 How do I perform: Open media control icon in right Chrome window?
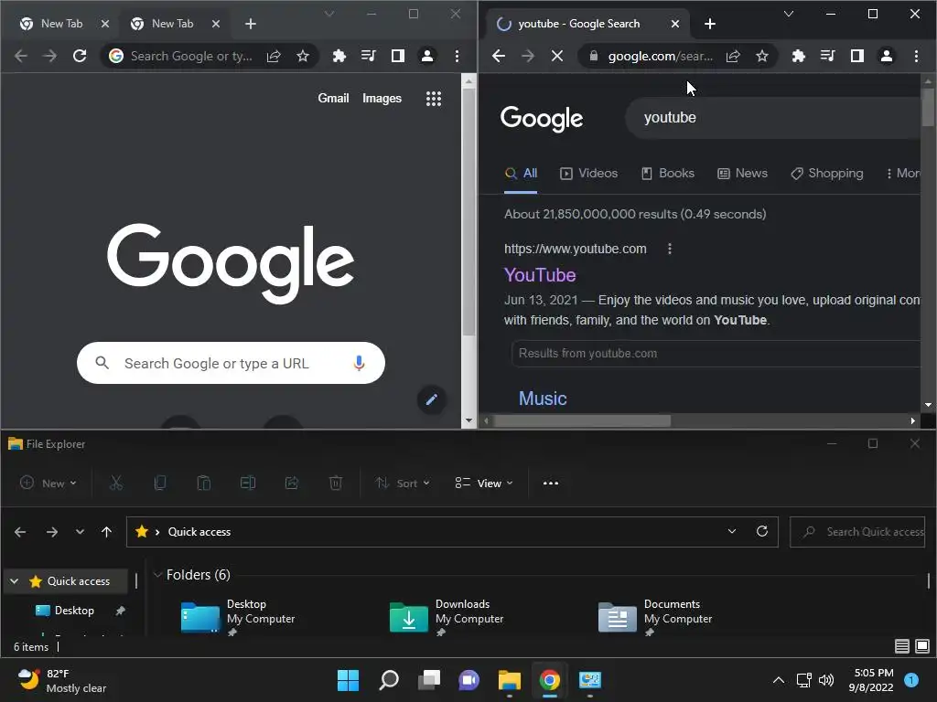coord(827,56)
